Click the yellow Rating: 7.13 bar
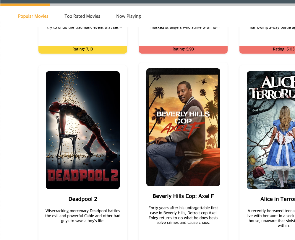 (83, 49)
